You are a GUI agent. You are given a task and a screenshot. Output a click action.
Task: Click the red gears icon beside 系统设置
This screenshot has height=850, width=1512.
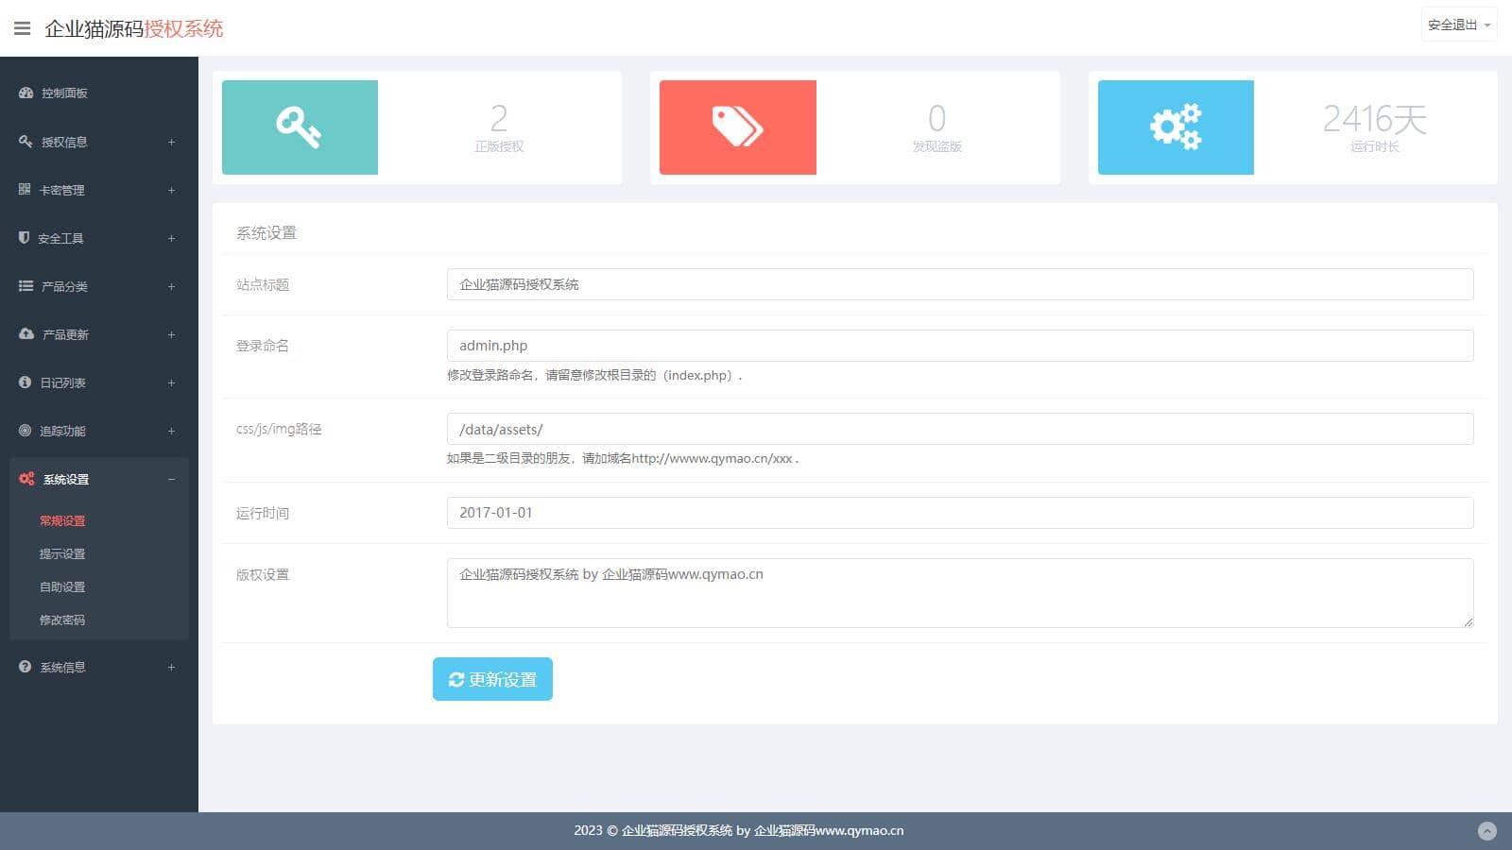[x=26, y=479]
